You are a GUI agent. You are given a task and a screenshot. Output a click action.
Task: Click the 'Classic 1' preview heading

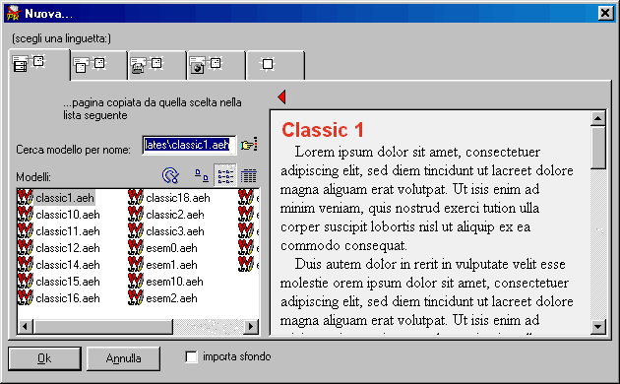point(323,130)
